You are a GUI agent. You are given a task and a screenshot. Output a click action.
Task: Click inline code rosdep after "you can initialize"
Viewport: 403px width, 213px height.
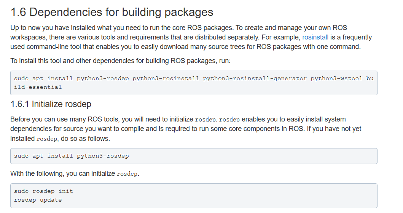[127, 174]
